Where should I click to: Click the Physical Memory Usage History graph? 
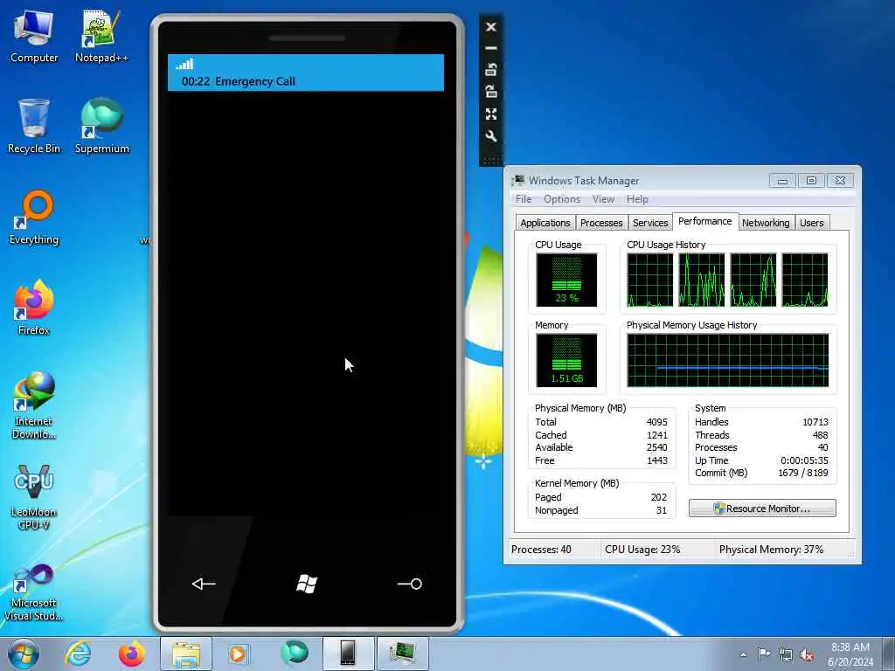(x=728, y=360)
